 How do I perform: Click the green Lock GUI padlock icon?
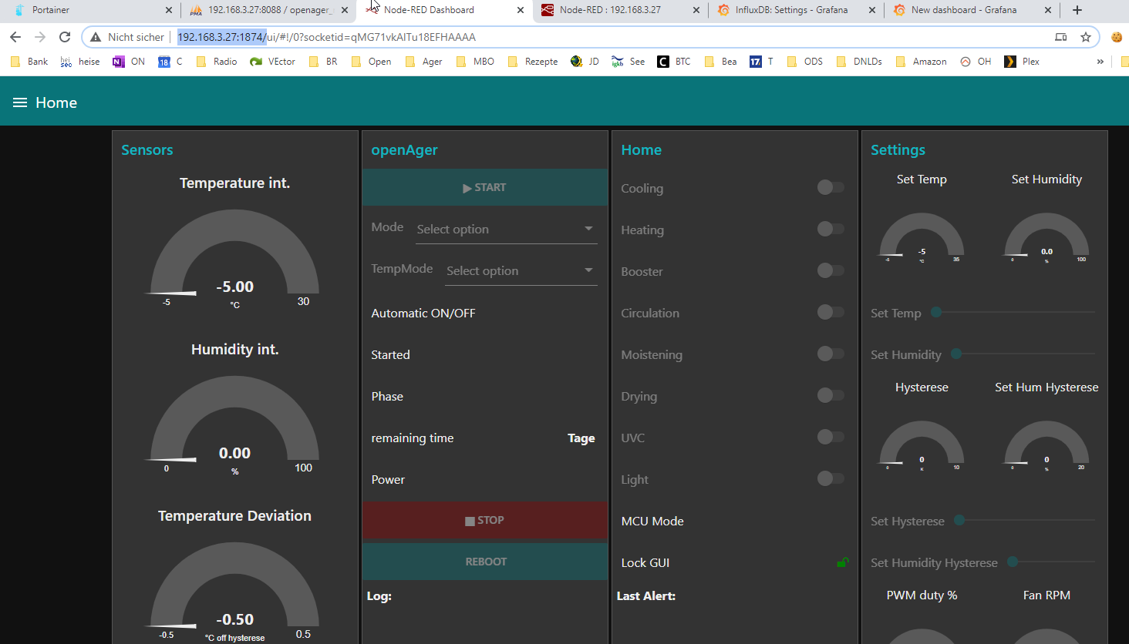tap(842, 562)
